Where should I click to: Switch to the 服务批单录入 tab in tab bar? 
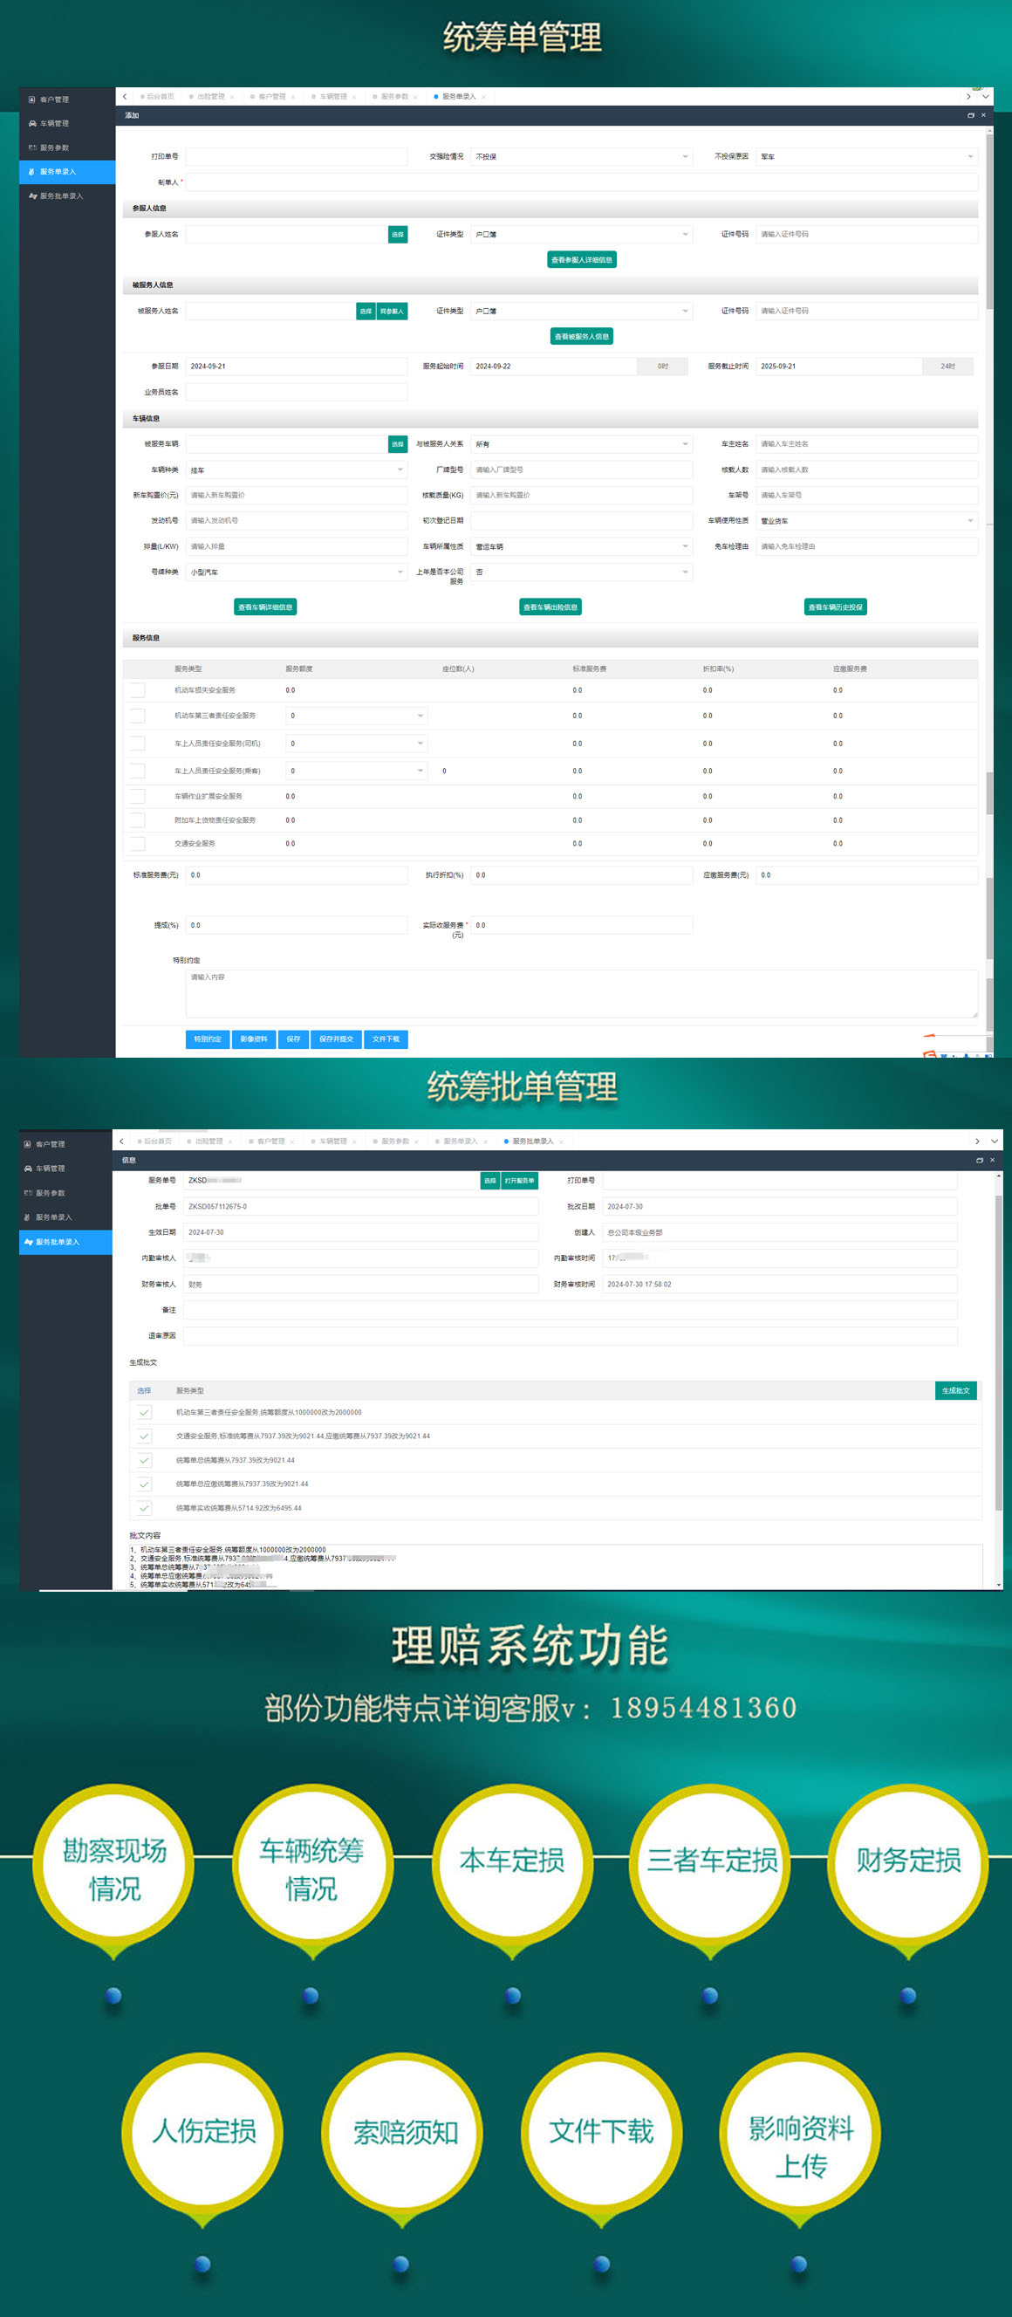pos(532,1141)
